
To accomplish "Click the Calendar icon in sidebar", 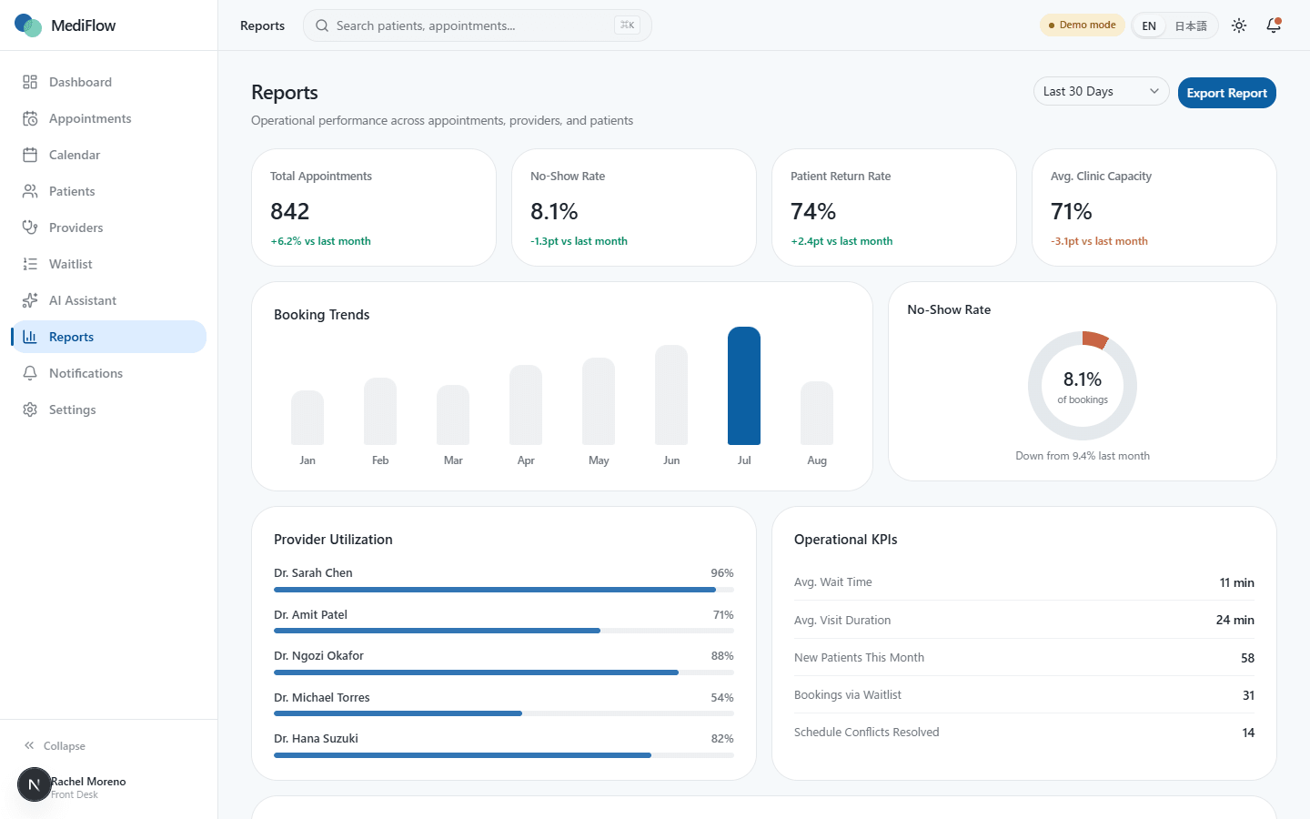I will 30,155.
